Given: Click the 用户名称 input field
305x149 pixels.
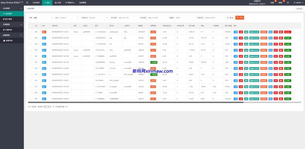Looking at the screenshot, I should [128, 18].
